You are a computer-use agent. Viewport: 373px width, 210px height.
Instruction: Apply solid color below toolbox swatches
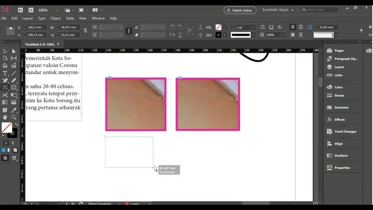coord(3,150)
